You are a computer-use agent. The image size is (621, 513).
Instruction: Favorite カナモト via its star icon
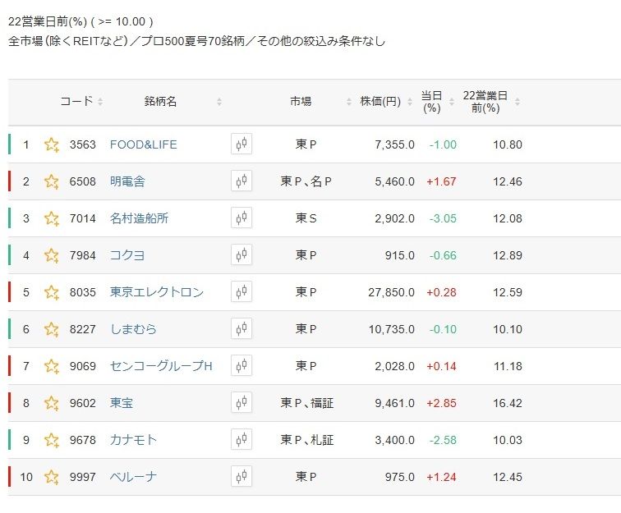coord(52,440)
